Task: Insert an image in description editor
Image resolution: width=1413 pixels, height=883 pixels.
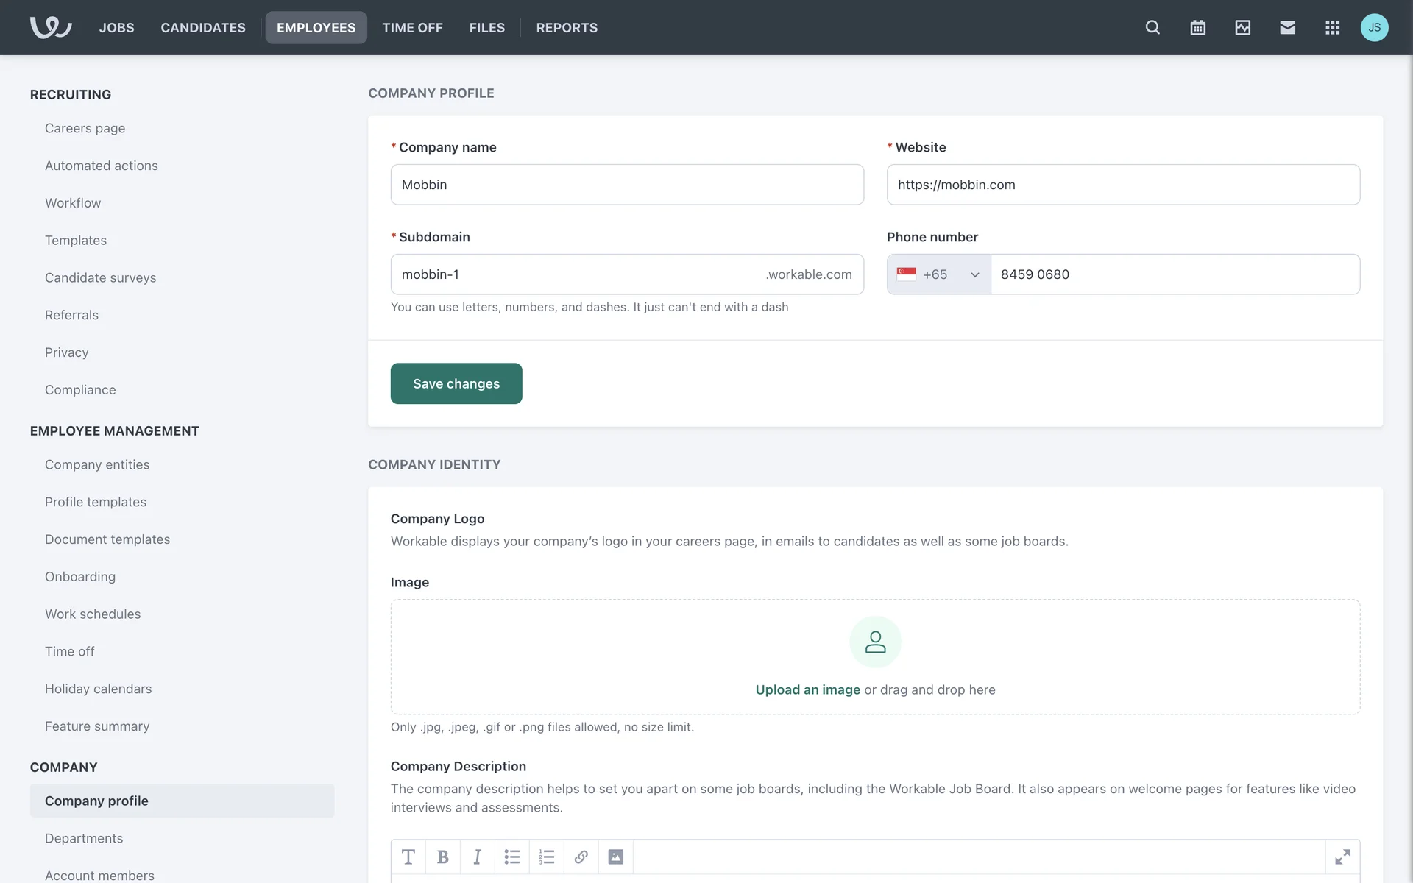Action: (615, 857)
